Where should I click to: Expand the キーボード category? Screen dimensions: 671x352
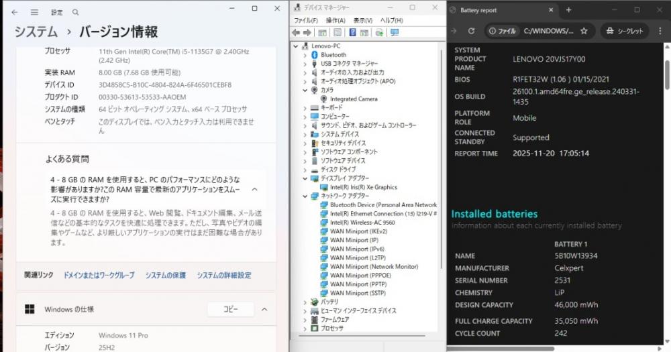[305, 108]
